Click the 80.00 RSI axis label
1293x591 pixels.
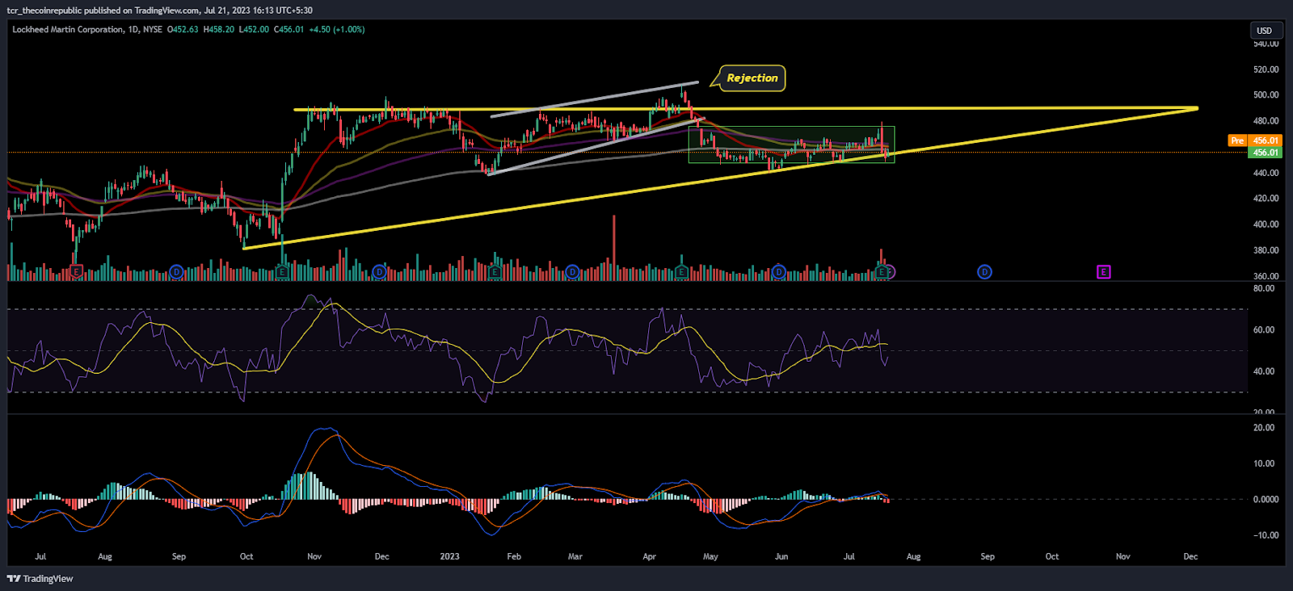point(1264,288)
